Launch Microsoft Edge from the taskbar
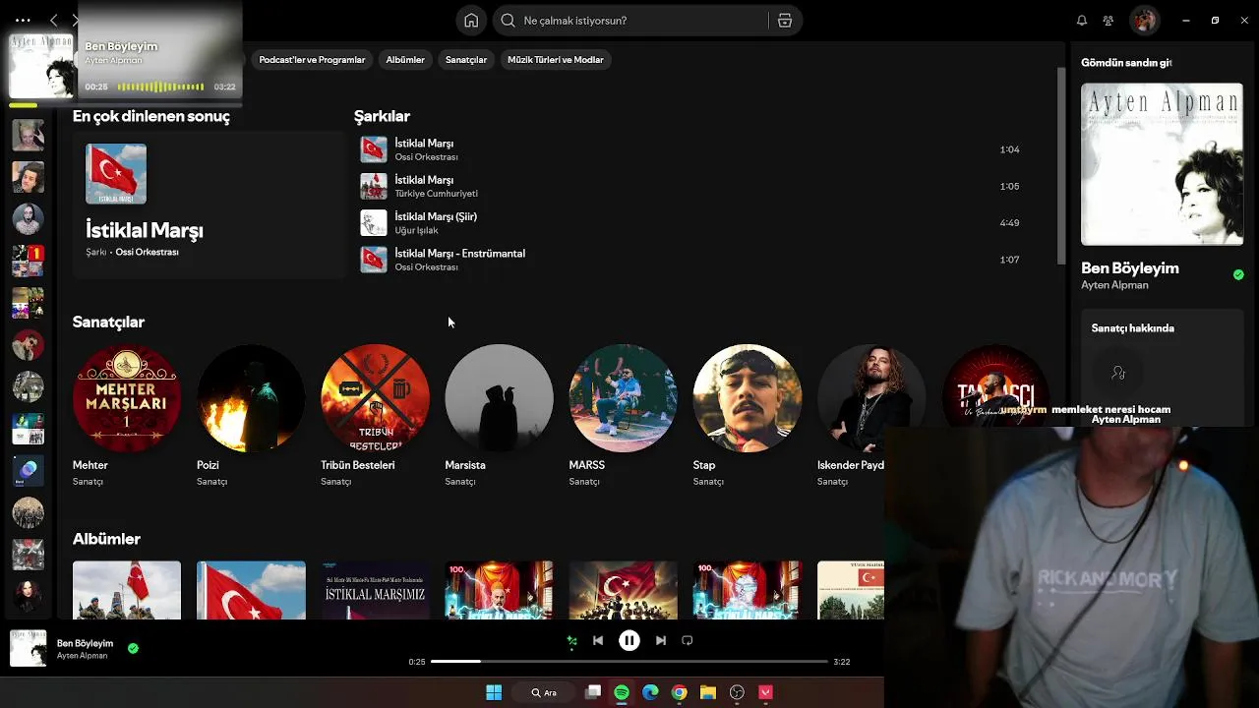Viewport: 1259px width, 708px height. pyautogui.click(x=650, y=692)
